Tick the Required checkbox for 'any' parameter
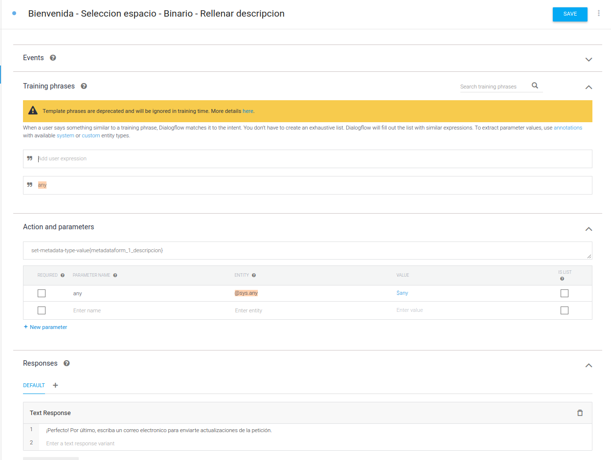 (42, 293)
